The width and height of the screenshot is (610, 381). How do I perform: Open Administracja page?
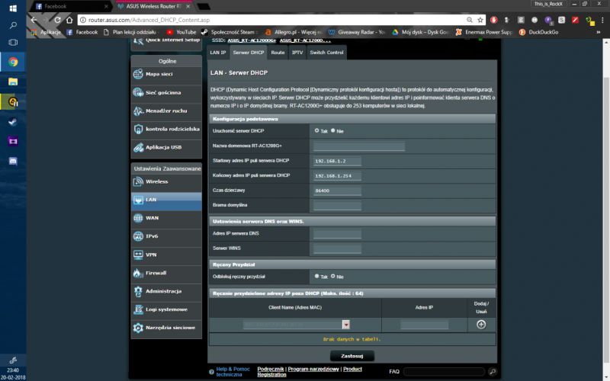[x=166, y=291]
